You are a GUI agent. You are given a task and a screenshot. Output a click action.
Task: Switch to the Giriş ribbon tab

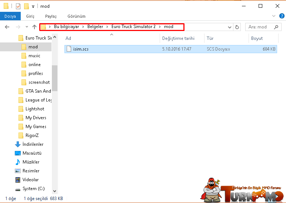[x=30, y=16]
